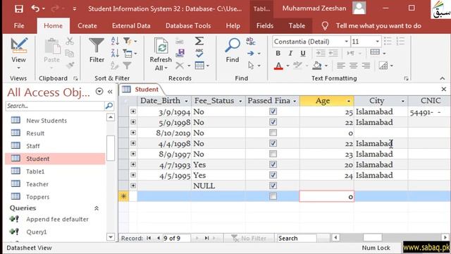The image size is (451, 254).
Task: Click the horizontal scrollbar thumb
Action: click(373, 238)
